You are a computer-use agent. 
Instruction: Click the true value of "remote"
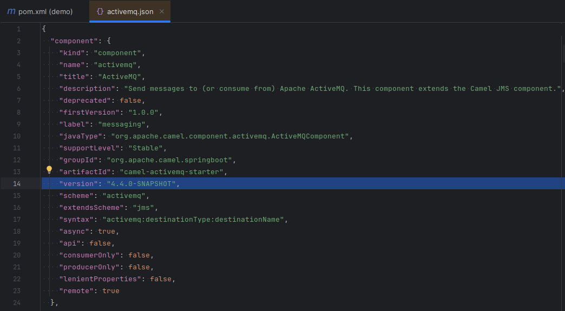[x=110, y=290]
